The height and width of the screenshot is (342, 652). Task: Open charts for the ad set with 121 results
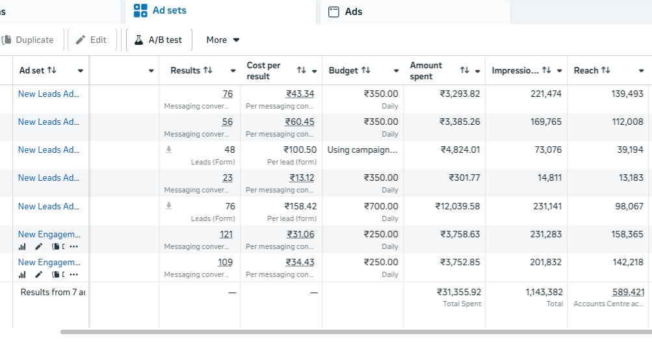point(22,246)
